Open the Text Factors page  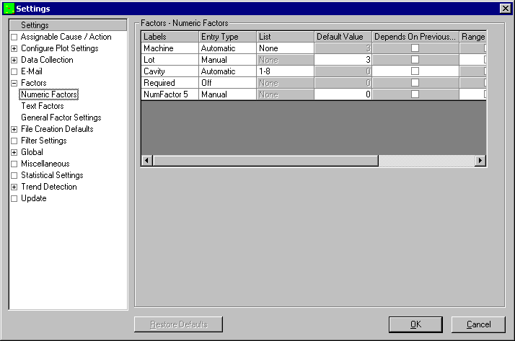(43, 106)
